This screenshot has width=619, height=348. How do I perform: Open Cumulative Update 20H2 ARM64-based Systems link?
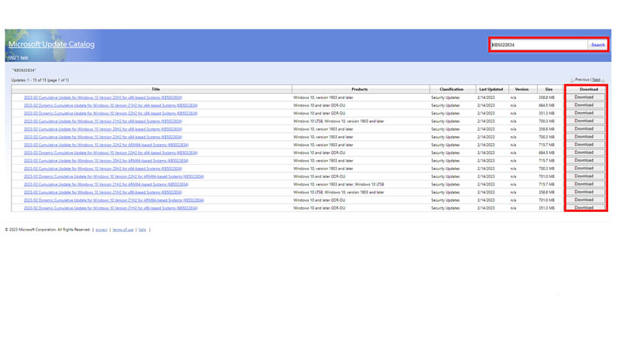point(106,161)
